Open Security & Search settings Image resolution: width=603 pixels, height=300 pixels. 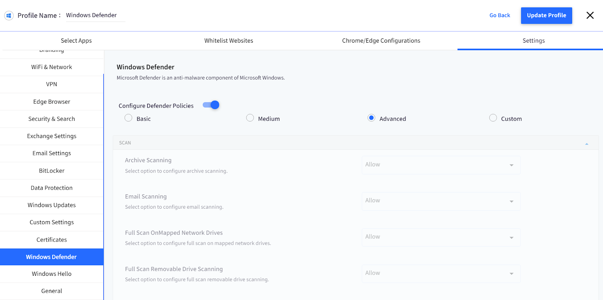point(52,119)
